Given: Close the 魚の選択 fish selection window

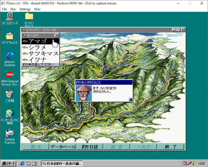Looking at the screenshot, I should coord(56,35).
